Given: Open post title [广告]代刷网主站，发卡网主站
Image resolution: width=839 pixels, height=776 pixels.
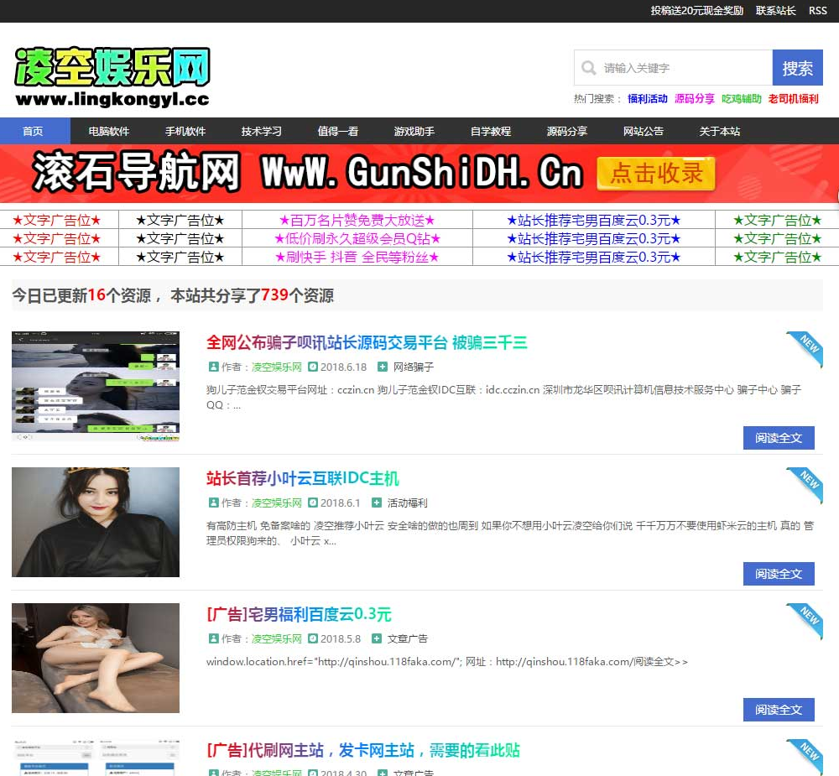Looking at the screenshot, I should point(363,750).
